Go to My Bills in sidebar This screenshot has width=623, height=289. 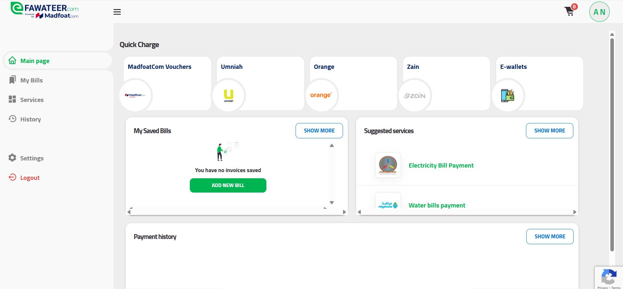[31, 80]
